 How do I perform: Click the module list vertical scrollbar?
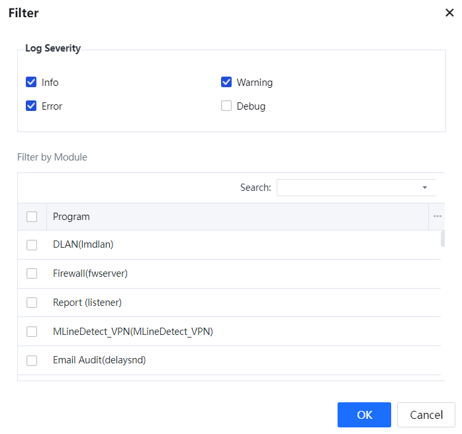[442, 238]
